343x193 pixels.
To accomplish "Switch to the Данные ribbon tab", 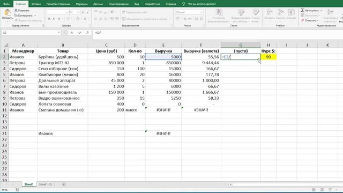I will (98, 4).
